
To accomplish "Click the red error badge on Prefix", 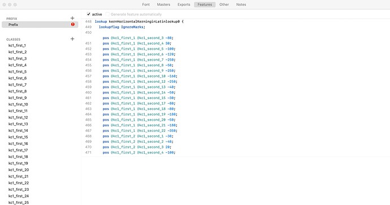I will click(72, 24).
